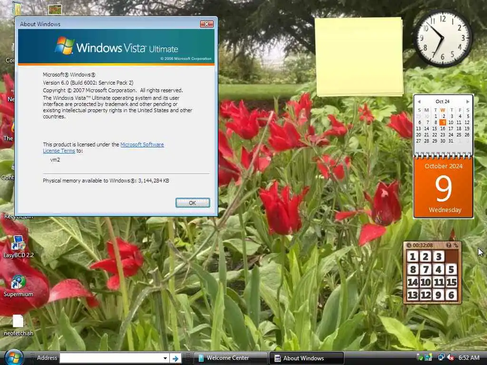Click puzzle tile 7 in Picture Puzzle
487x365 pixels.
coord(426,269)
